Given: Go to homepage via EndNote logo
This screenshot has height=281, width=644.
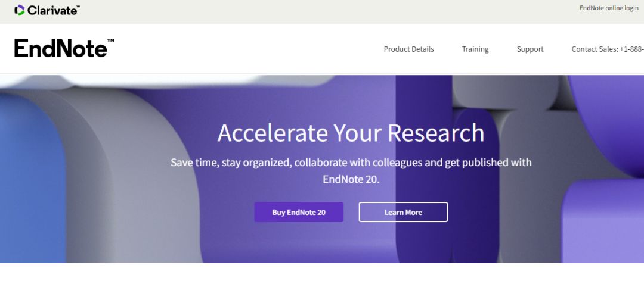Looking at the screenshot, I should point(64,48).
